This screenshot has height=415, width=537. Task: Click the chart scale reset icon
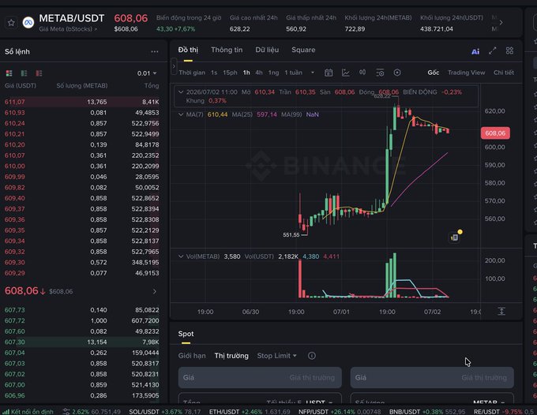(501, 312)
